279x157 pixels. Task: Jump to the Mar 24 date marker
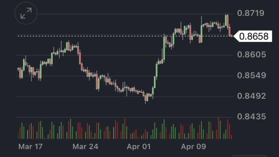[85, 146]
